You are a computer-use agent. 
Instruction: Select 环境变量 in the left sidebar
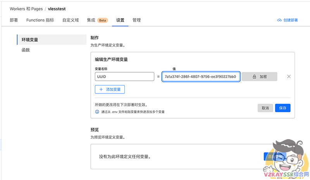(x=30, y=39)
